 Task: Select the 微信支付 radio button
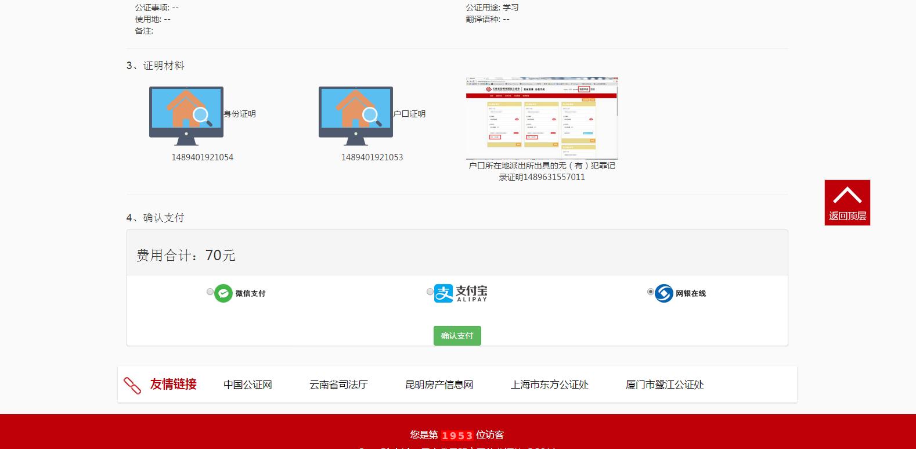210,292
